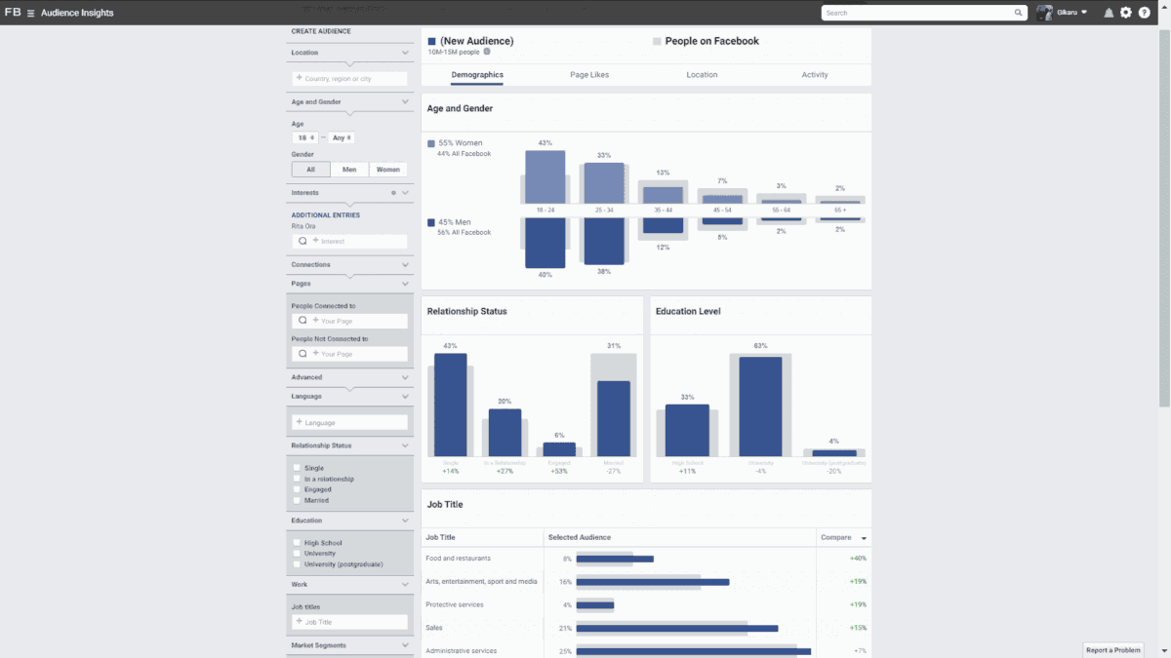This screenshot has height=658, width=1171.
Task: Click plus icon in Job Title field
Action: coord(300,621)
